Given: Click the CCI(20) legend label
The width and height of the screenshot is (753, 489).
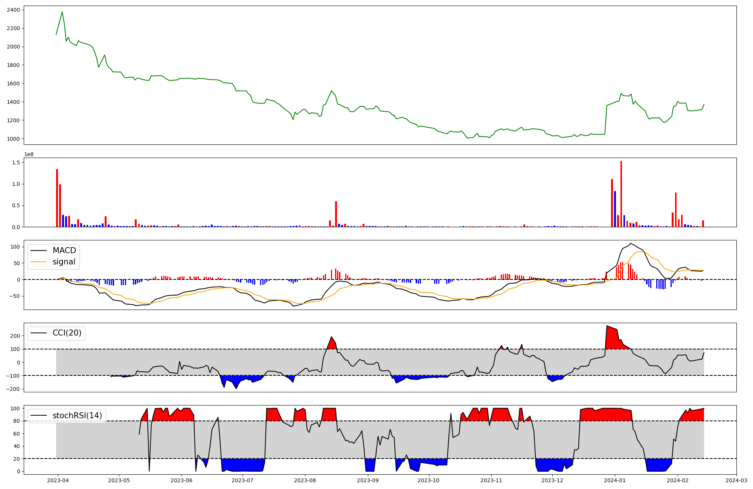Looking at the screenshot, I should [67, 333].
